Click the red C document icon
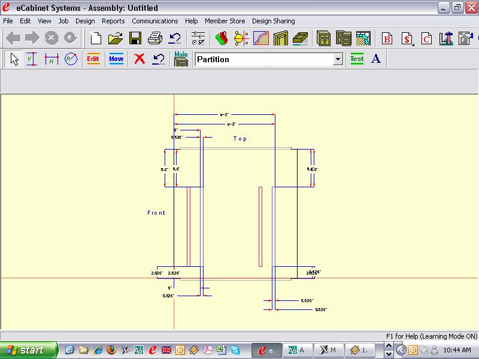This screenshot has width=479, height=359. (426, 39)
